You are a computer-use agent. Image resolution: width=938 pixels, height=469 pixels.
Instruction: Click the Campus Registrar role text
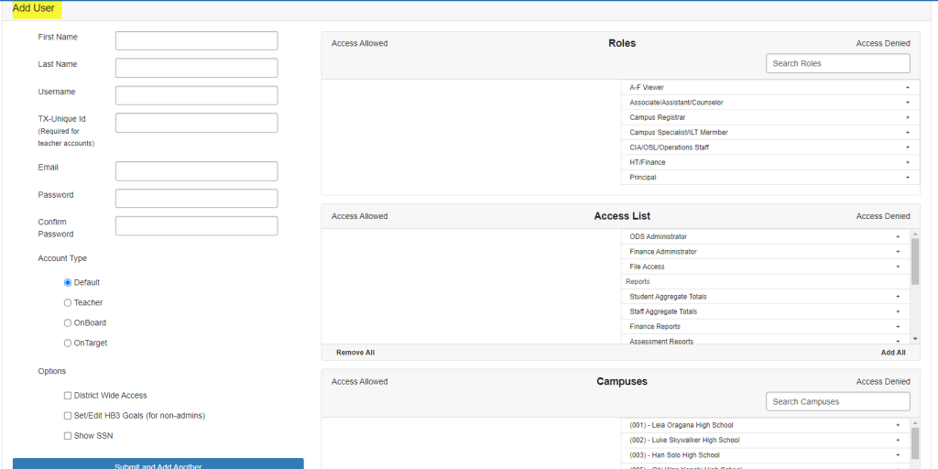coord(658,117)
